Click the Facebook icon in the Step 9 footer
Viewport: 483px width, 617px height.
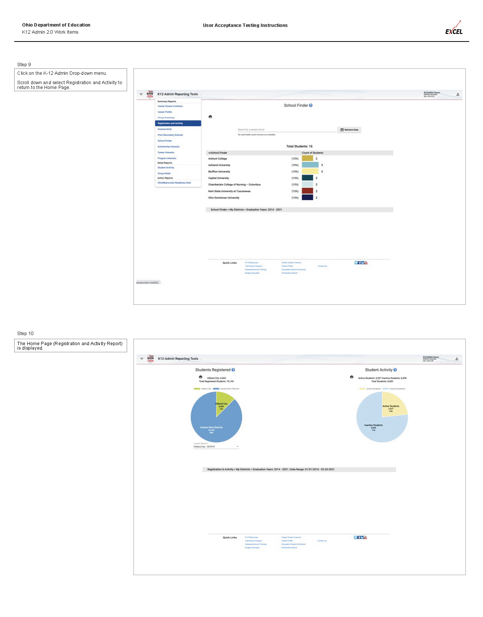click(x=359, y=263)
